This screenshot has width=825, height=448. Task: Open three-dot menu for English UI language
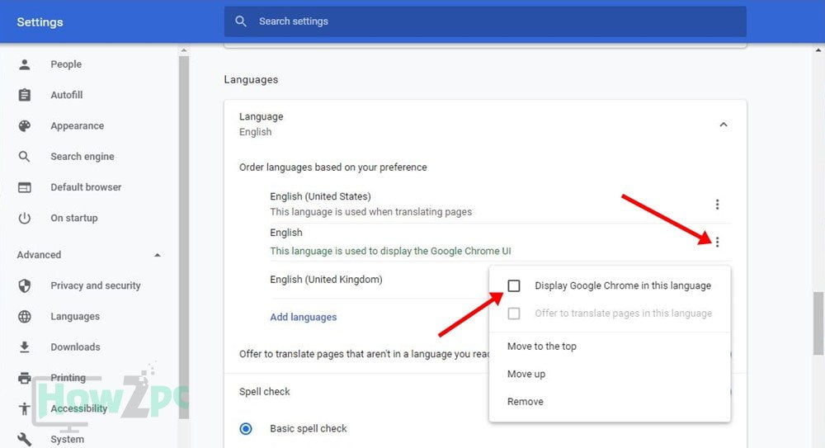click(717, 242)
